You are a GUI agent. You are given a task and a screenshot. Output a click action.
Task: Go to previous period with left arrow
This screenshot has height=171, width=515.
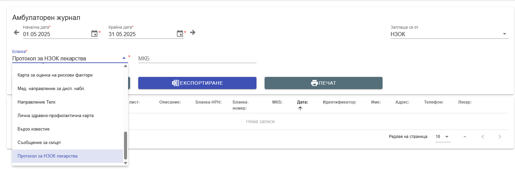click(16, 32)
